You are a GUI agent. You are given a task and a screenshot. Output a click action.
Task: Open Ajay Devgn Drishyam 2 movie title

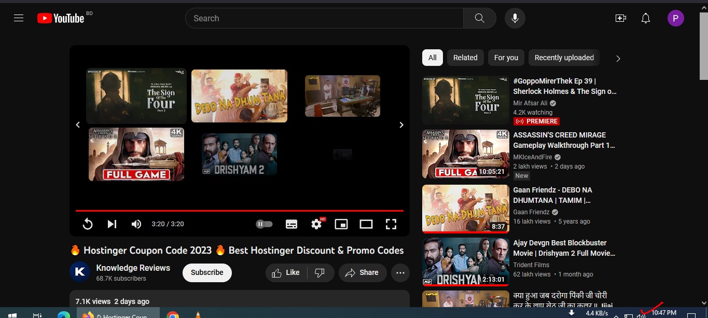[564, 248]
